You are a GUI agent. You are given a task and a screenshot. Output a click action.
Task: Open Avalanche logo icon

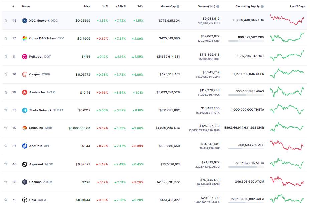(x=25, y=92)
